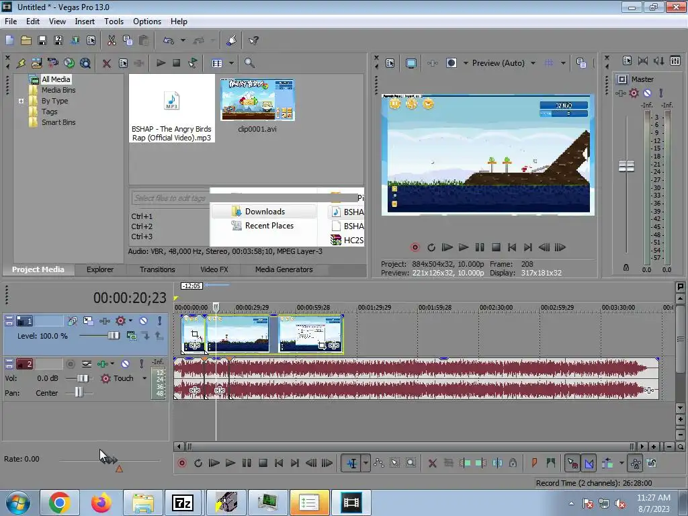Toggle Invert Phase on audio track 2
The image size is (688, 516).
[87, 364]
